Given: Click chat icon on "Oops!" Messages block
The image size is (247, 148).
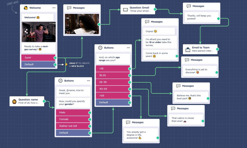Looking at the screenshot, I should 147,22.
